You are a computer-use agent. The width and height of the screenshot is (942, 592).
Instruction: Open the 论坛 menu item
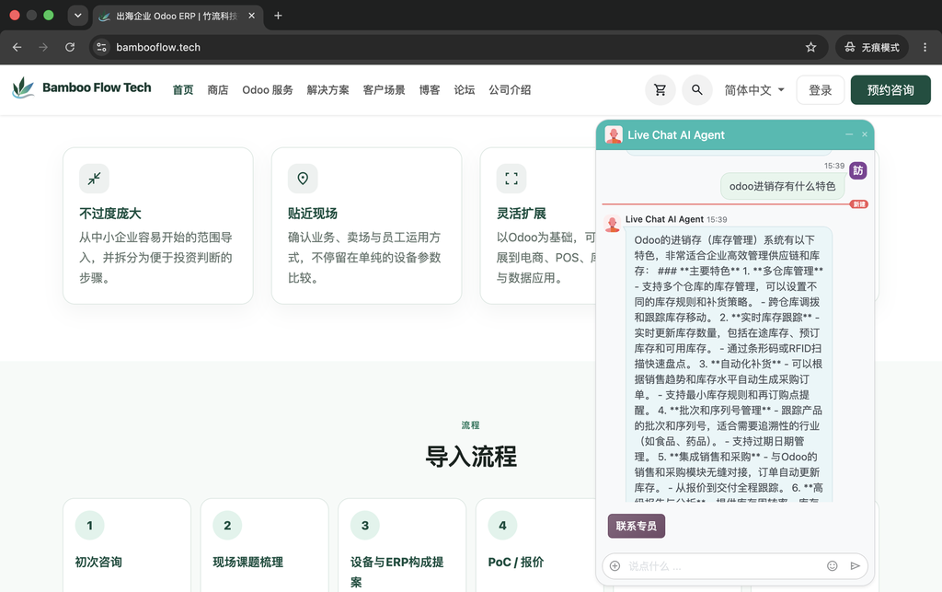tap(465, 90)
